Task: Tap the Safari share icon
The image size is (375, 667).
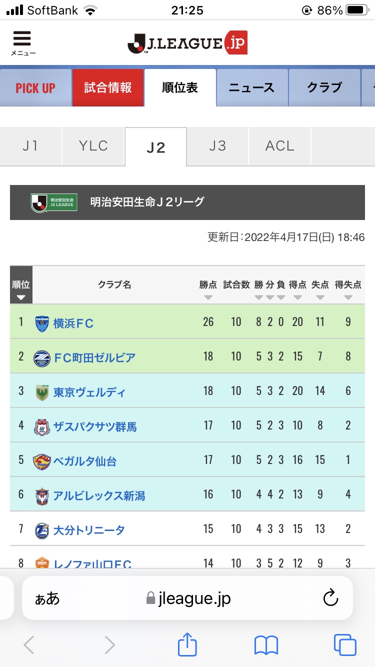Action: click(x=187, y=644)
